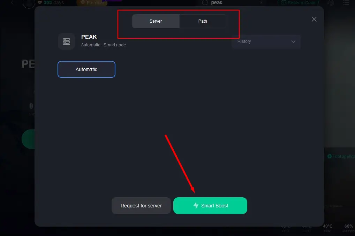
Task: Click the 303 days membership indicator
Action: tap(50, 2)
